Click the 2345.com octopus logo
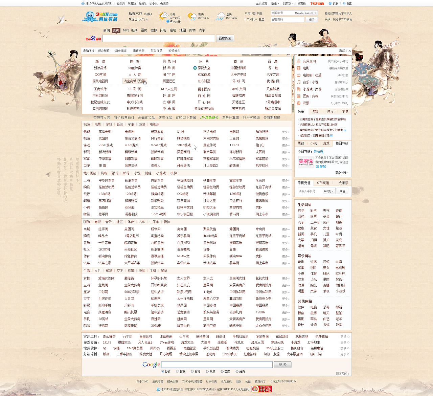This screenshot has height=396, width=433. coord(99,16)
